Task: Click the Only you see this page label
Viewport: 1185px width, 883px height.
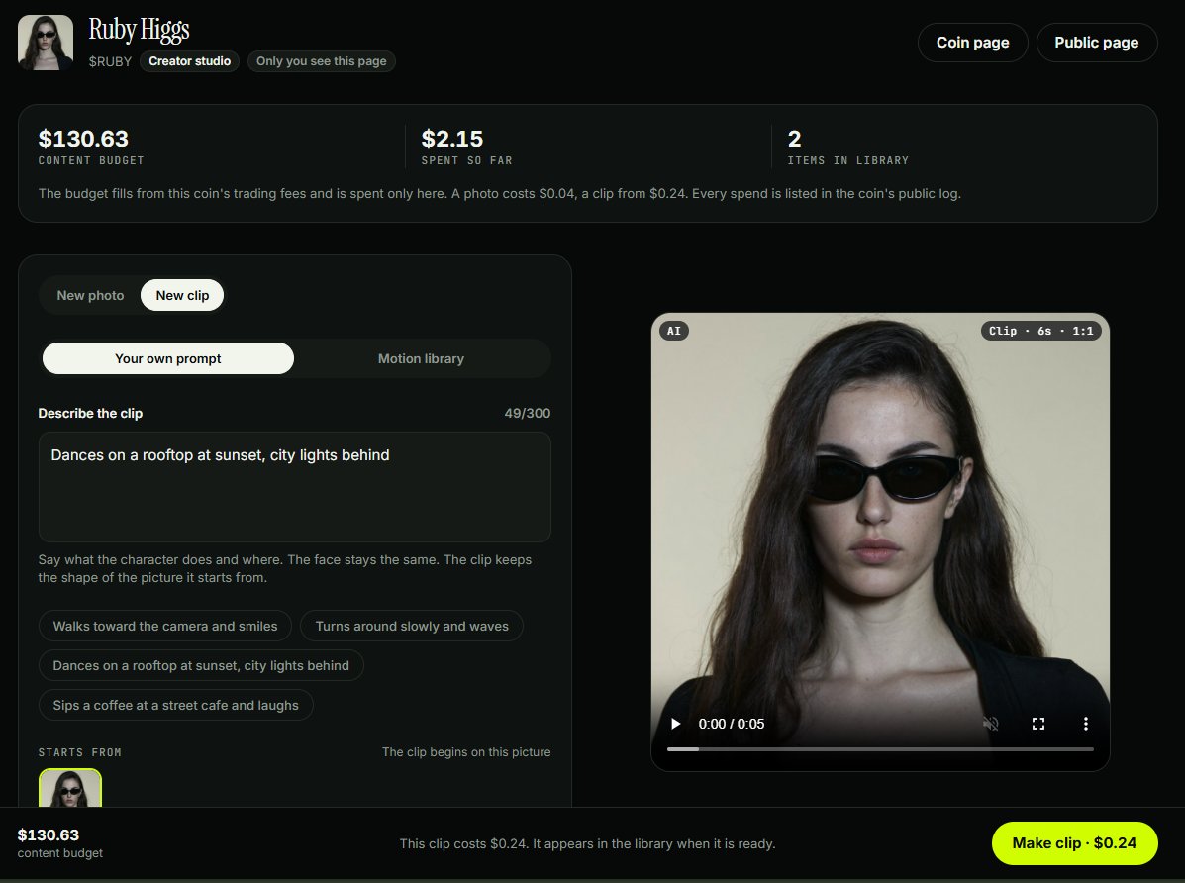Action: point(321,61)
